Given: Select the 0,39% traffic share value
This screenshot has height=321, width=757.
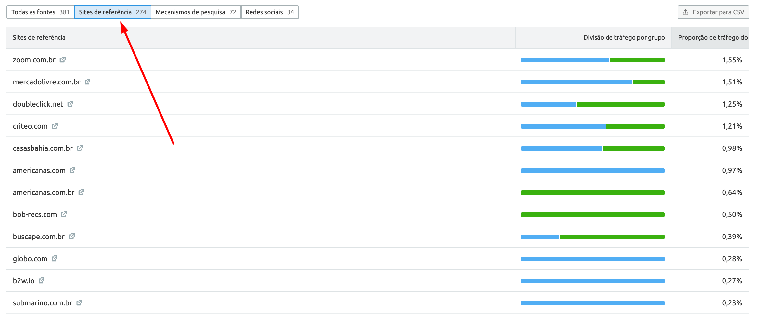Looking at the screenshot, I should pyautogui.click(x=732, y=237).
